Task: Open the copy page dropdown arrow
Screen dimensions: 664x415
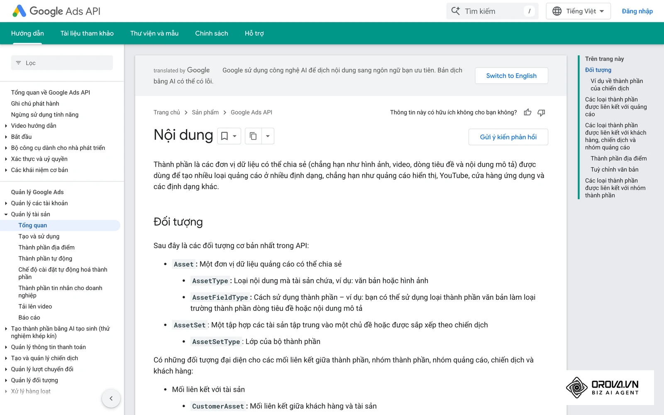Action: tap(268, 136)
